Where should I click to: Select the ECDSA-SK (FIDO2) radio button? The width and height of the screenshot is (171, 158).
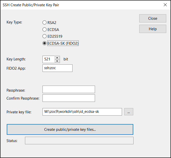(44, 43)
